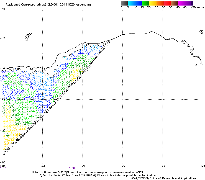Click the green 15-20 knots legend swatch
The image size is (205, 180).
(x=146, y=3)
